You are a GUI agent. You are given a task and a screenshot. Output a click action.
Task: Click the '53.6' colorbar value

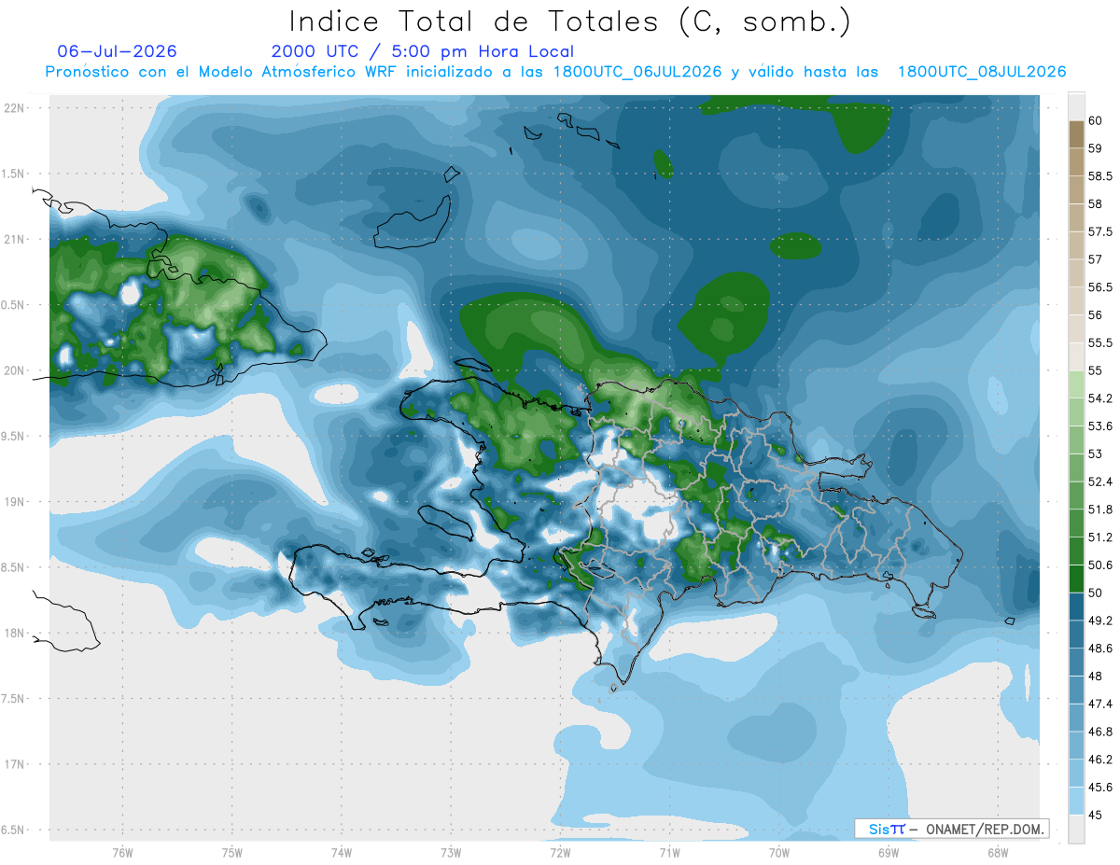click(x=1099, y=426)
